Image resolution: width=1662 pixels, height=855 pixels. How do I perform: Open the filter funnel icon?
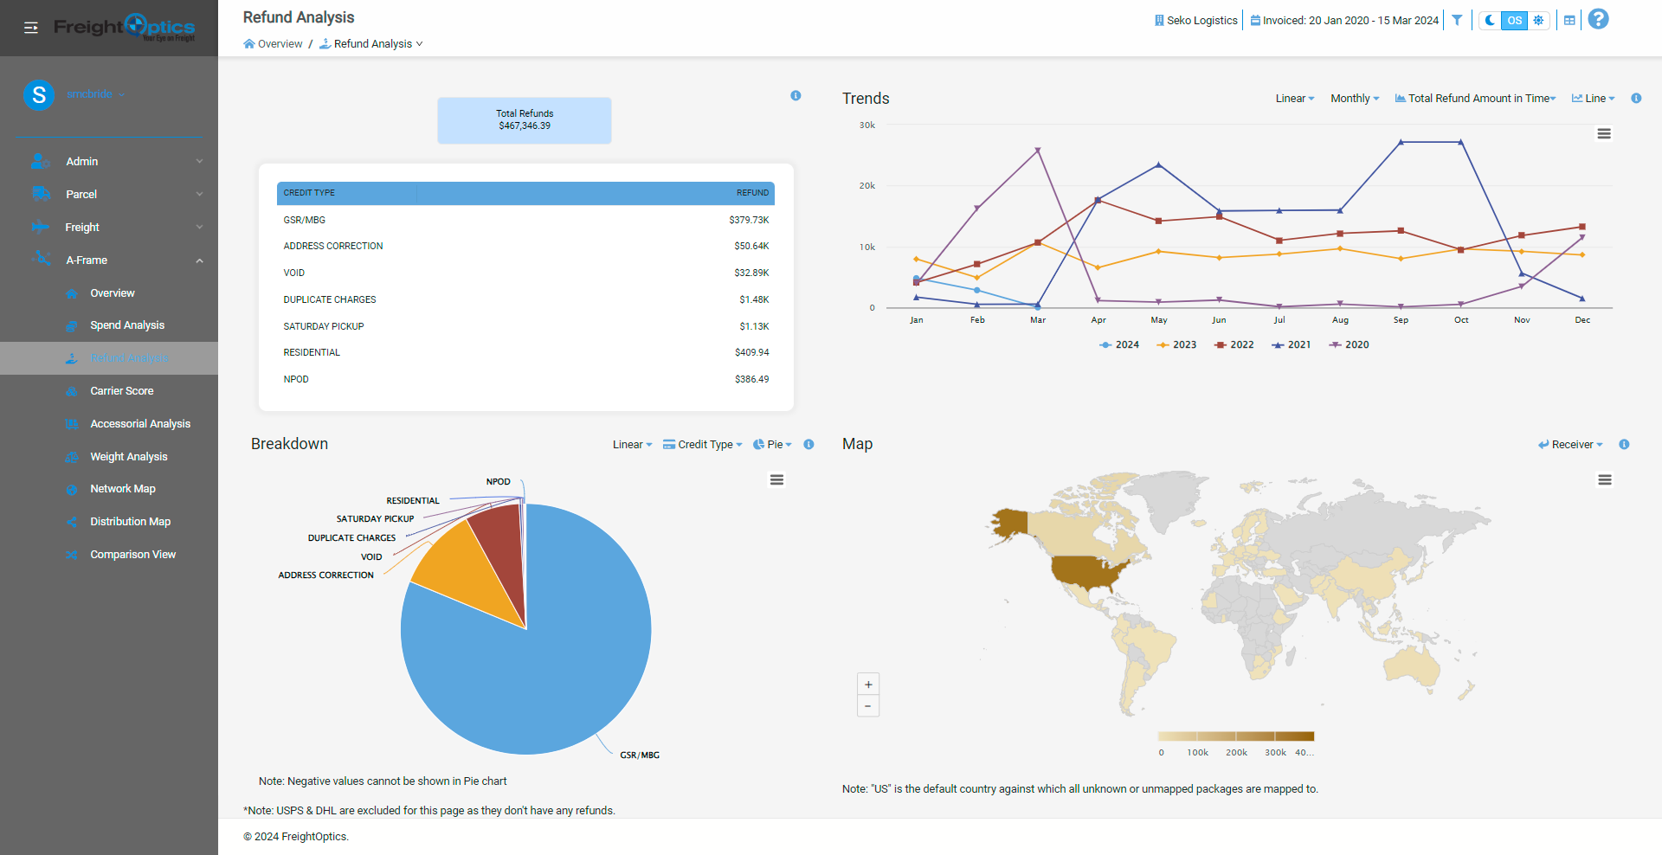click(x=1457, y=20)
